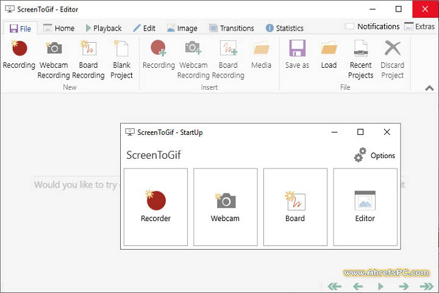Load a project file
This screenshot has height=293, width=439.
[x=329, y=55]
